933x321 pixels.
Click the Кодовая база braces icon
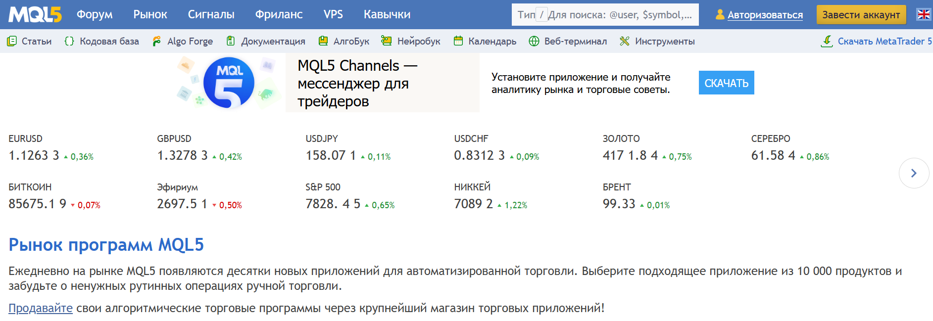tap(69, 41)
